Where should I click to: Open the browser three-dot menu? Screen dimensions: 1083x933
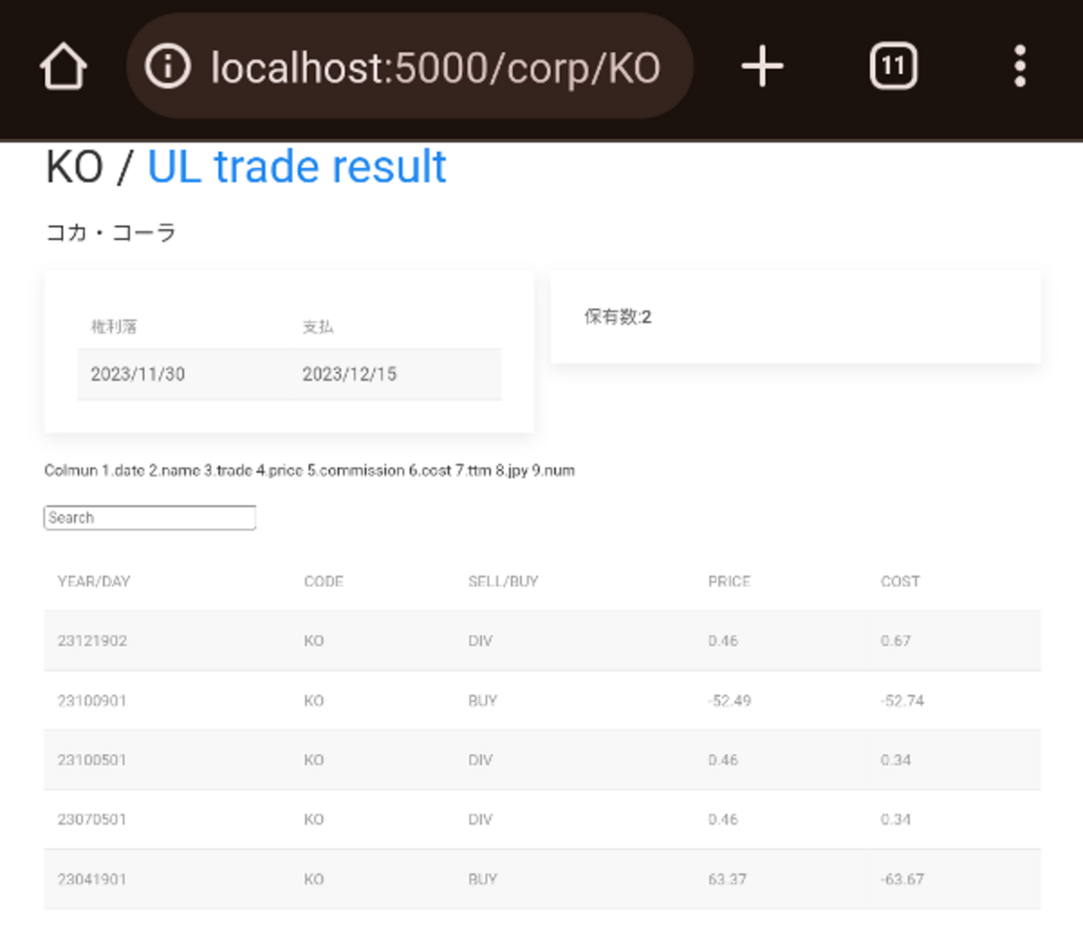click(1020, 67)
